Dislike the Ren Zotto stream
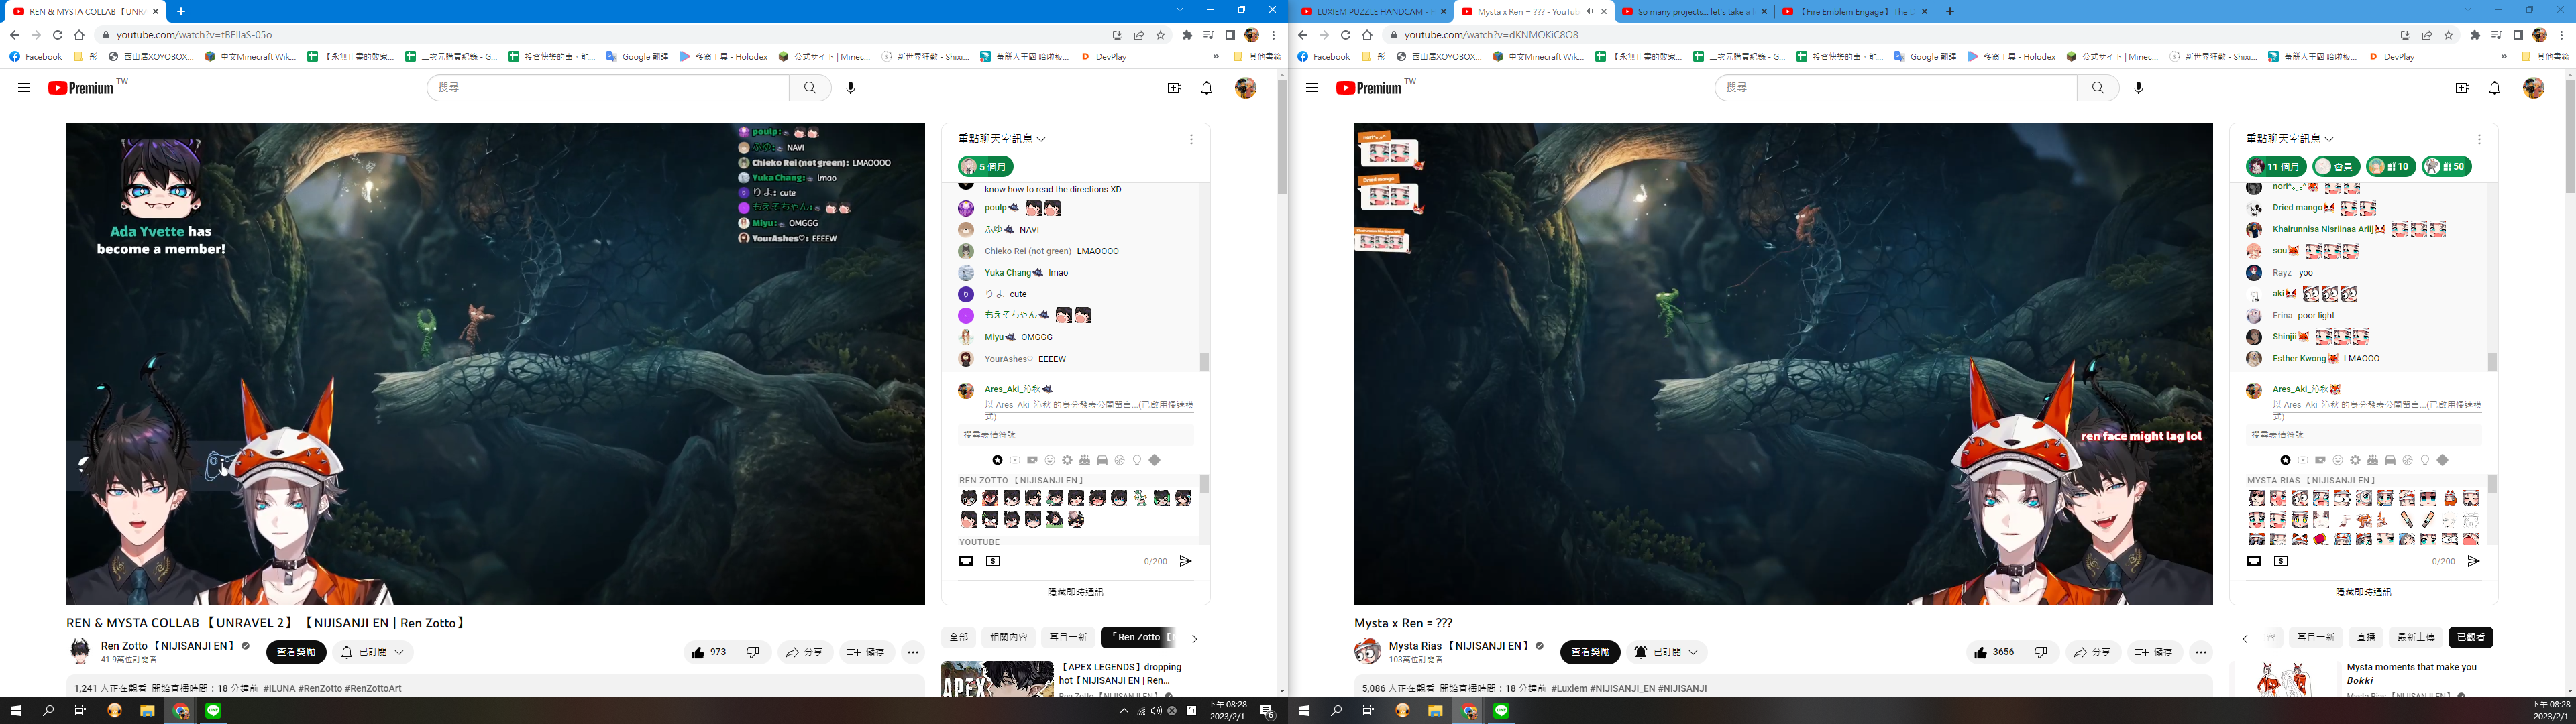This screenshot has width=2576, height=724. coord(753,652)
